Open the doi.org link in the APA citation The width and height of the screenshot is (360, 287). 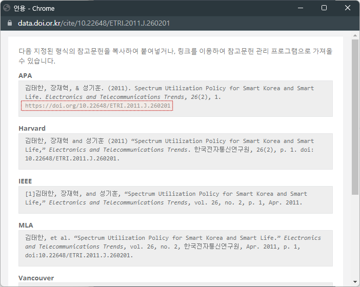(x=97, y=106)
